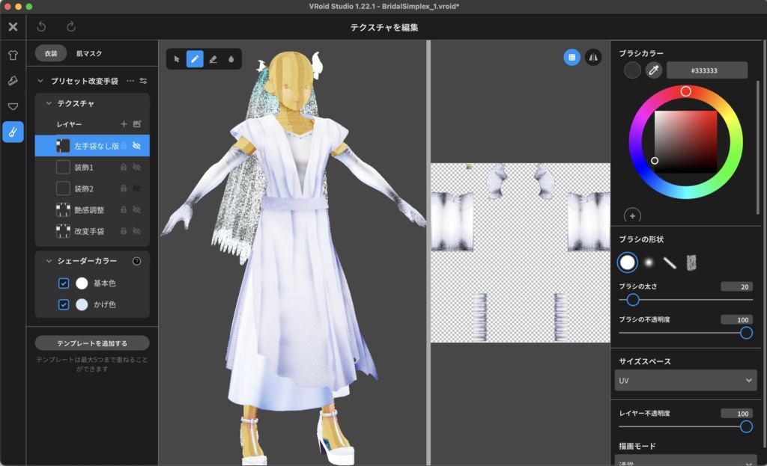
Task: Click the テンプレートを追加する button
Action: [x=92, y=343]
